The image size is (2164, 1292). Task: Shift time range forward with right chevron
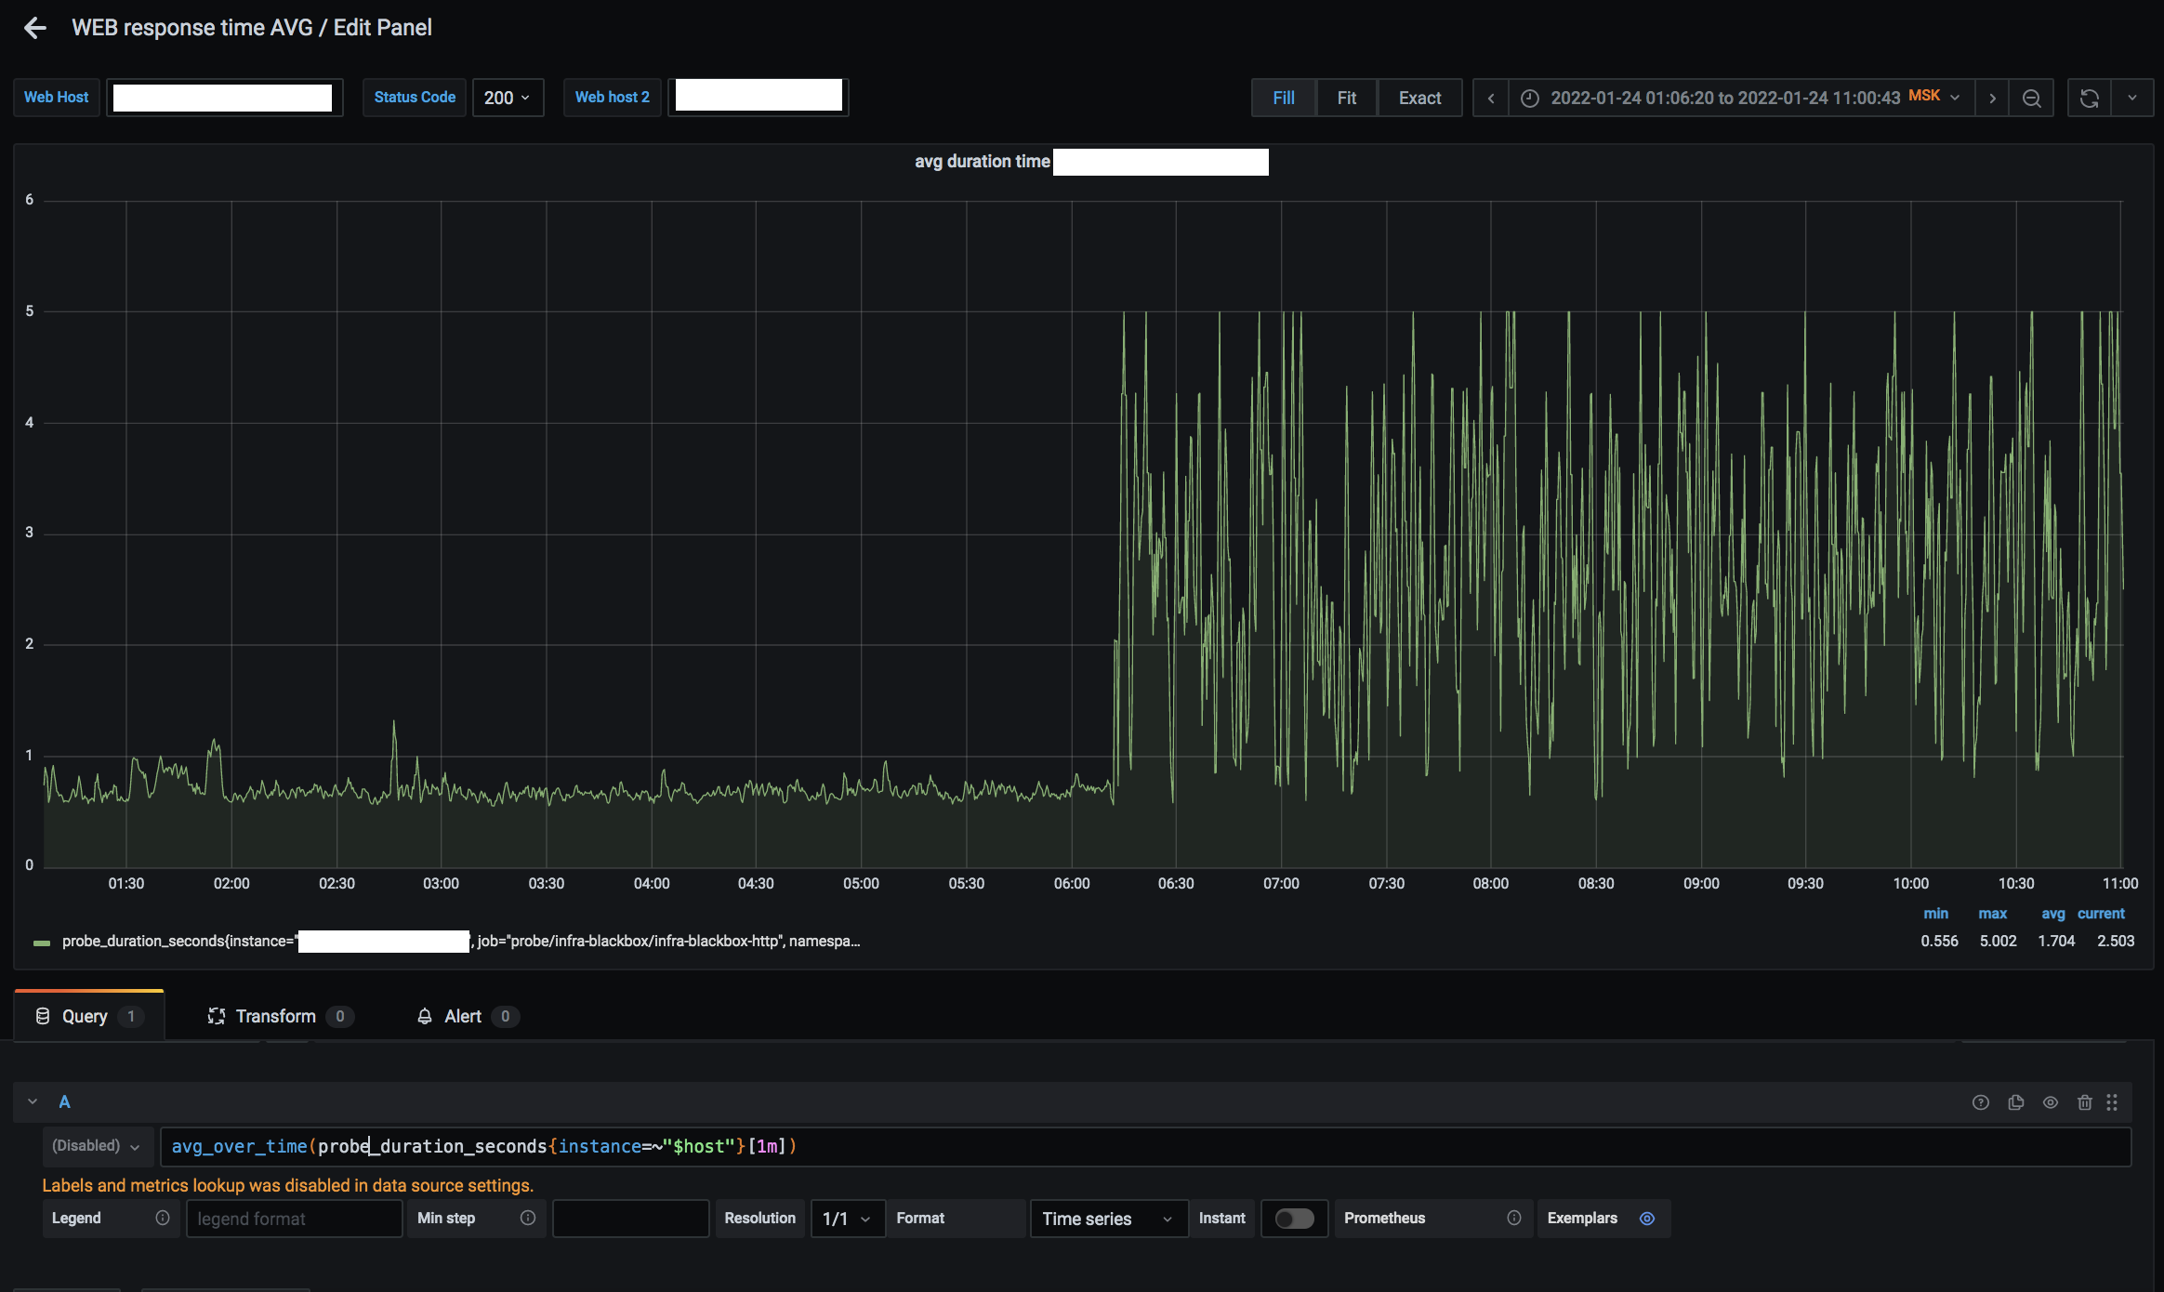(x=1992, y=98)
